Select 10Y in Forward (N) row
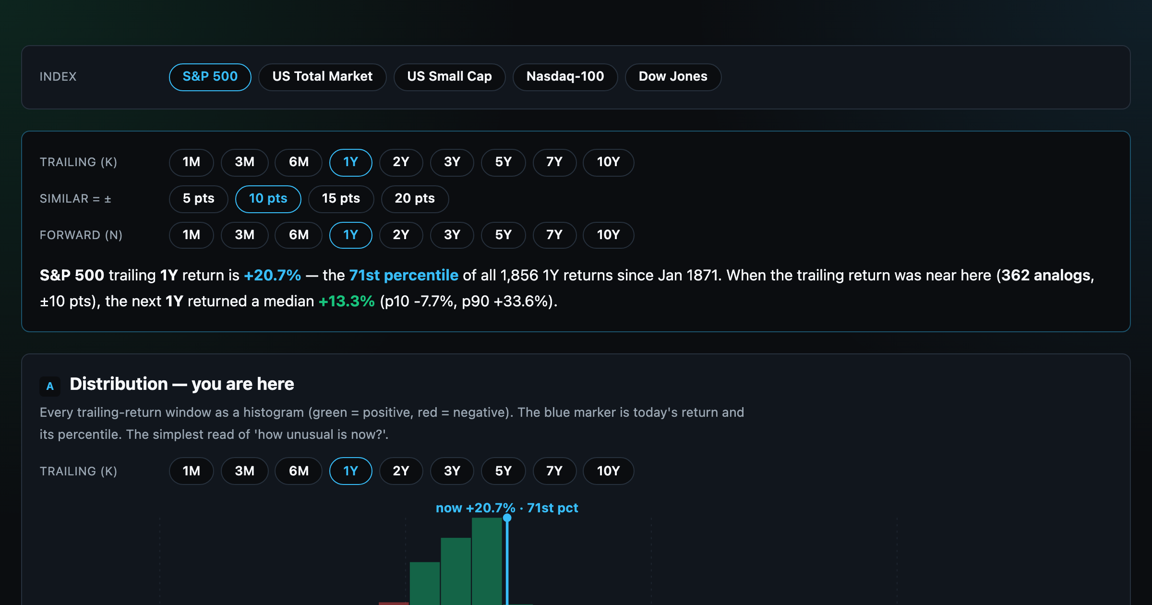1152x605 pixels. 608,235
